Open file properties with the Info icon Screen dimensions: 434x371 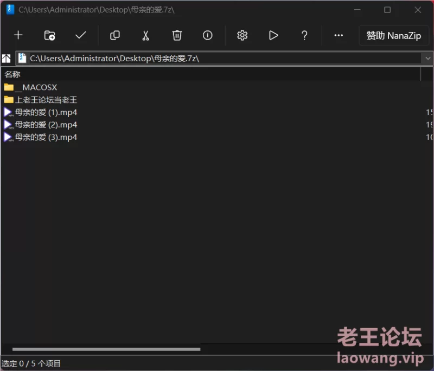coord(208,35)
